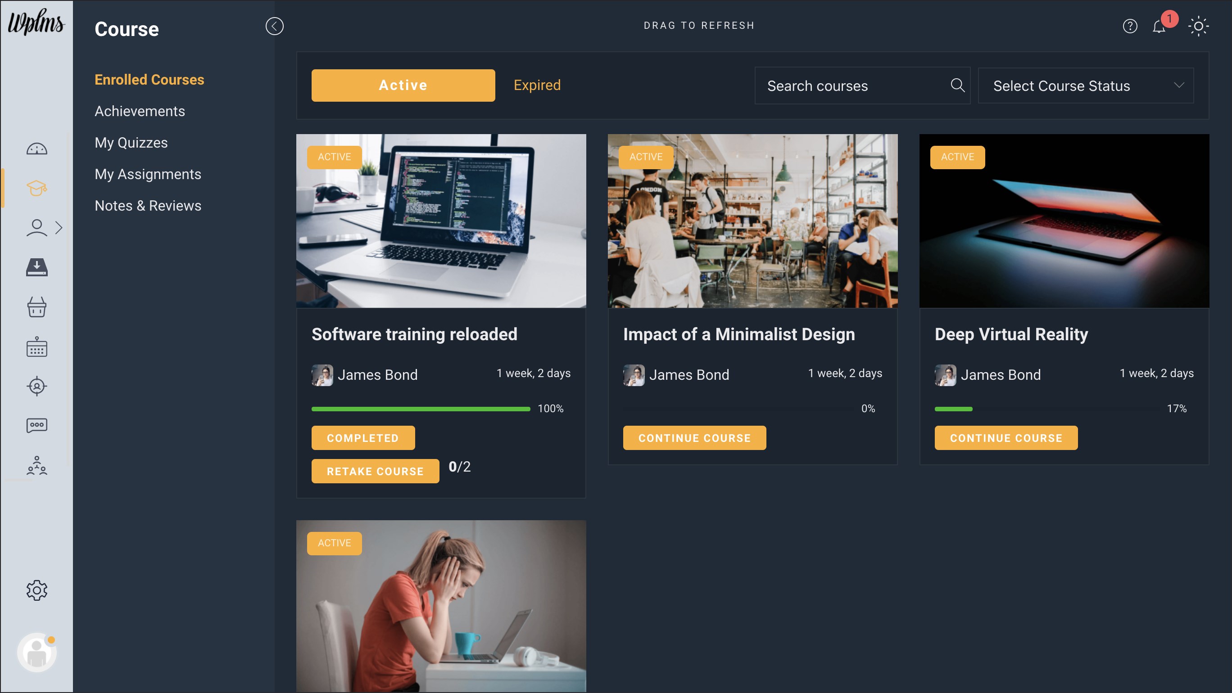Toggle light mode with sun icon
The image size is (1232, 693).
click(1198, 26)
